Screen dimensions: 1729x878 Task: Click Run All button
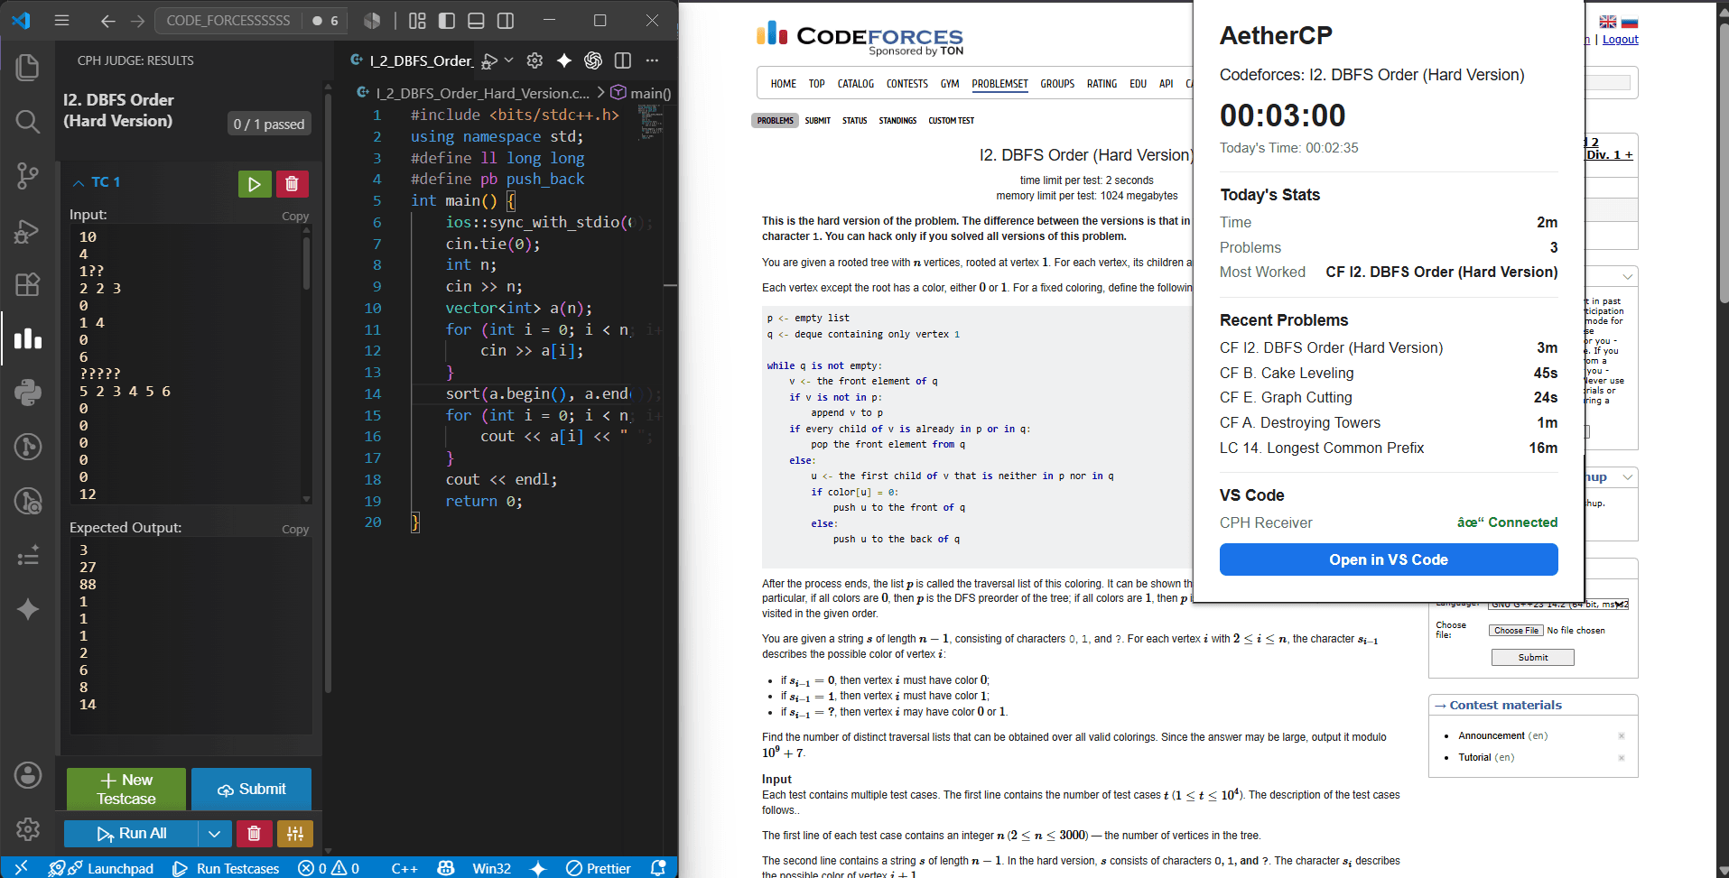point(130,833)
